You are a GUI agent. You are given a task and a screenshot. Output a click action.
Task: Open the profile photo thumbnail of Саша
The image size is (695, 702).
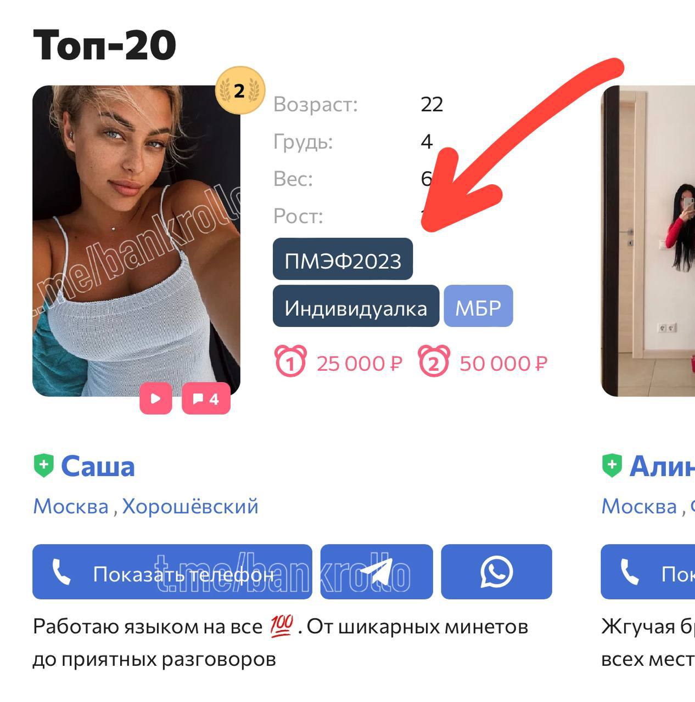pos(136,241)
